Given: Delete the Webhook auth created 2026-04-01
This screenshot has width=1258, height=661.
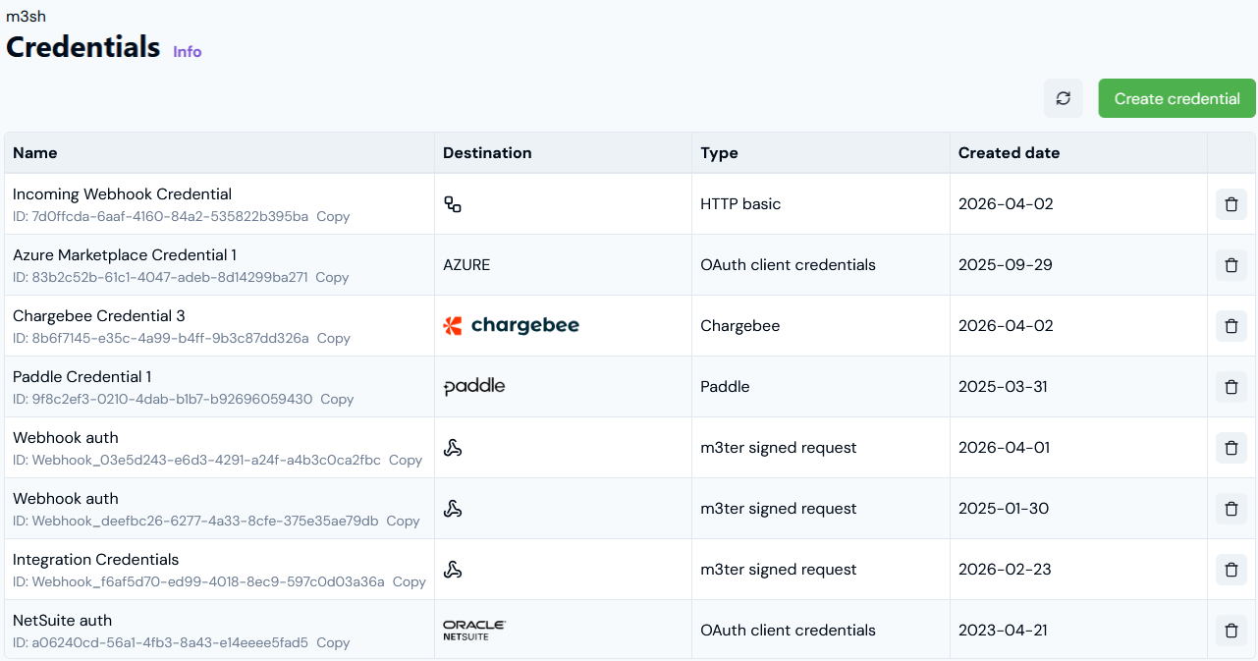Looking at the screenshot, I should [1231, 448].
